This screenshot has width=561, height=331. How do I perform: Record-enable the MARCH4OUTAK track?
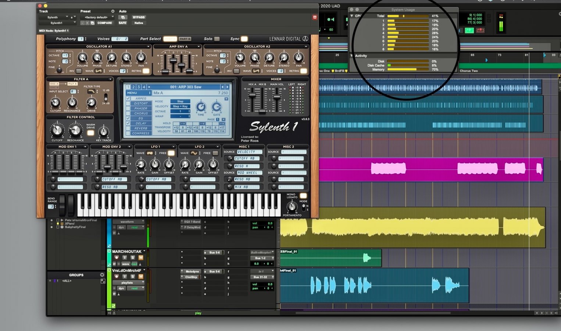(117, 257)
